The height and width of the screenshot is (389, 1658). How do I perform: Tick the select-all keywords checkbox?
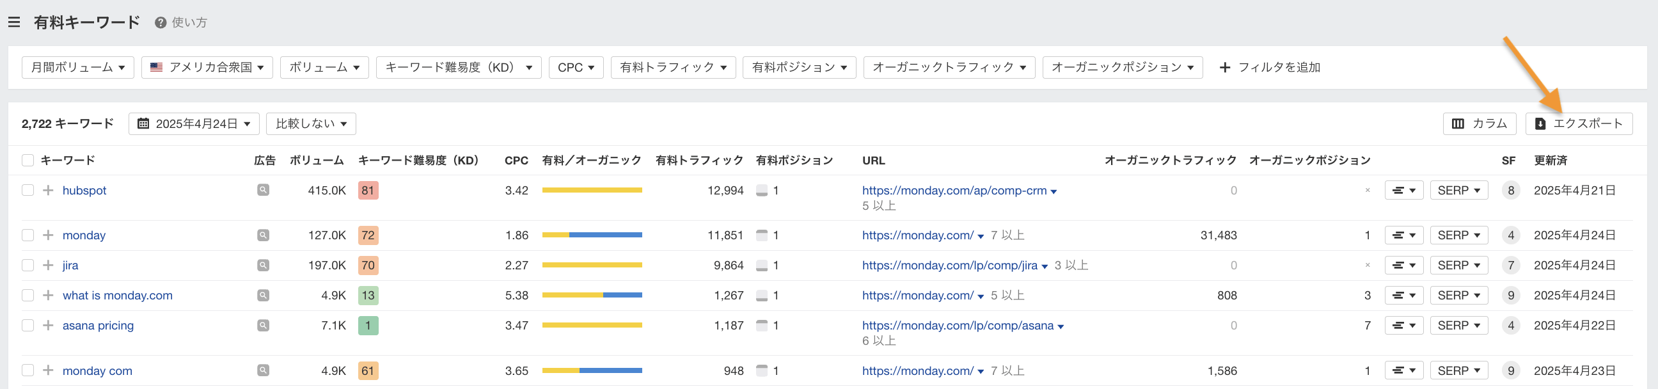click(28, 161)
